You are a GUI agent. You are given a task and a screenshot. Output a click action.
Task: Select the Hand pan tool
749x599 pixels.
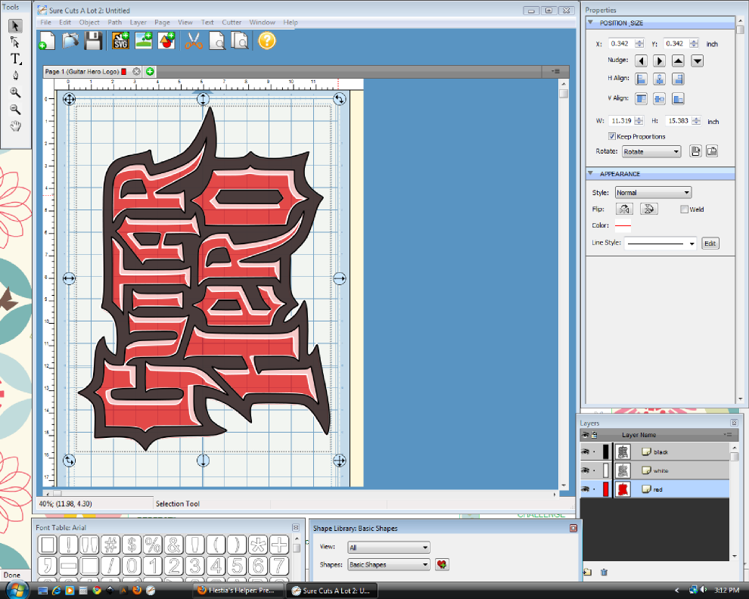click(15, 126)
